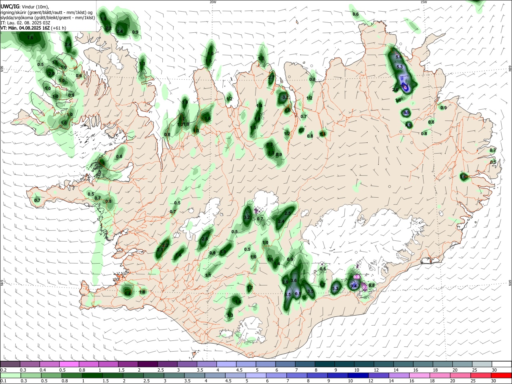This screenshot has height=384, width=512.
Task: Click the snow scale swatch starting at 20
Action: [x=462, y=364]
